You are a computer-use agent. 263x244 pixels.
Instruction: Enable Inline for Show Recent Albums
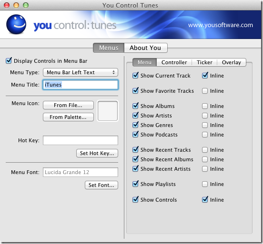[x=205, y=159]
